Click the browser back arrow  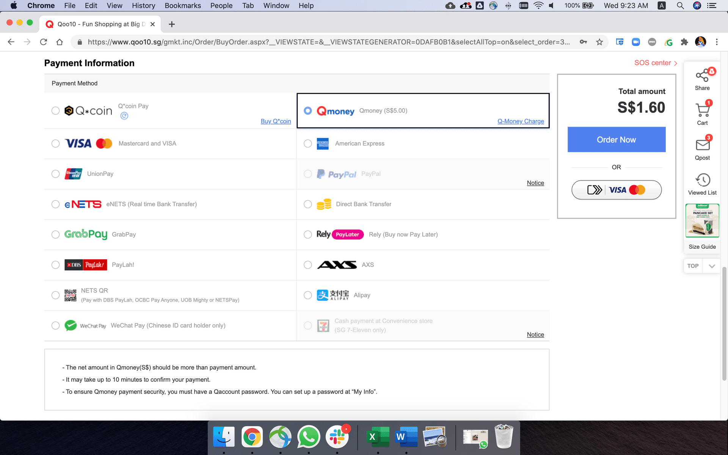coord(11,42)
